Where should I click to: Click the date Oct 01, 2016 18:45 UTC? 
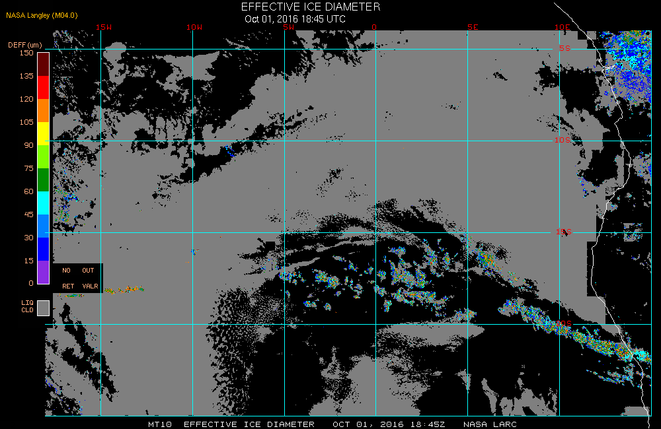(x=295, y=19)
